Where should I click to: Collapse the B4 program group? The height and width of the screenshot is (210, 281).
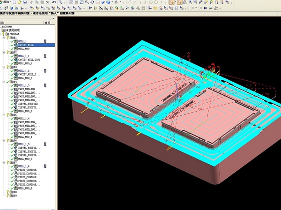pos(4,82)
